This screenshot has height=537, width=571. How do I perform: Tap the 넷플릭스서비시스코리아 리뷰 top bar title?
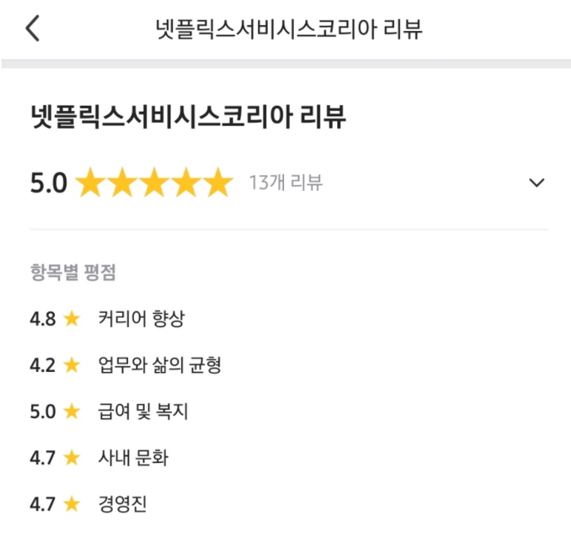point(288,29)
